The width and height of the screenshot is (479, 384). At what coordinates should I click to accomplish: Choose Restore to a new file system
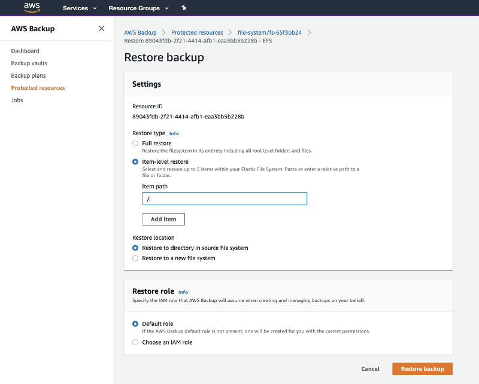click(135, 258)
